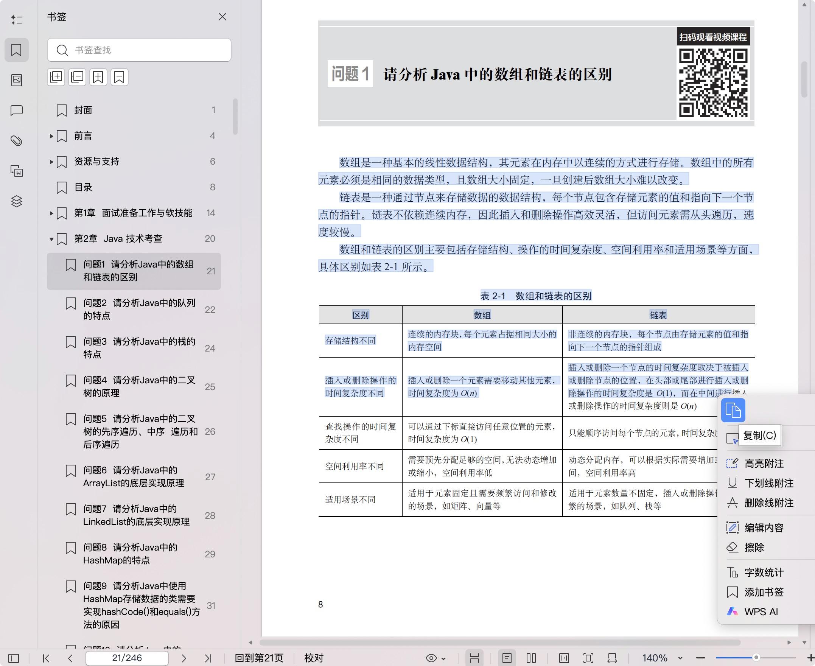Open the page thumbnails panel icon
Image resolution: width=815 pixels, height=666 pixels.
pos(17,80)
